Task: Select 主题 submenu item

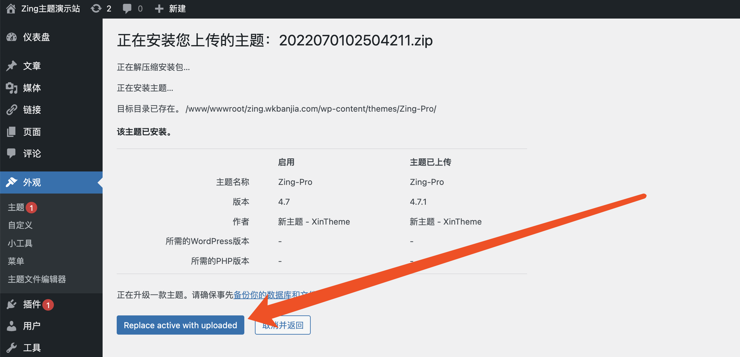Action: pyautogui.click(x=16, y=208)
